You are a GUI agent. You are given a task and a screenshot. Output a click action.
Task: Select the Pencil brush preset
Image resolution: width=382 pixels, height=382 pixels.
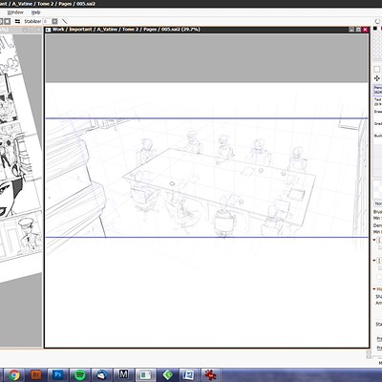(377, 90)
